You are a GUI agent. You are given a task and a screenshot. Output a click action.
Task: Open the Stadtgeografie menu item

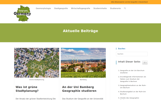(x=61, y=8)
